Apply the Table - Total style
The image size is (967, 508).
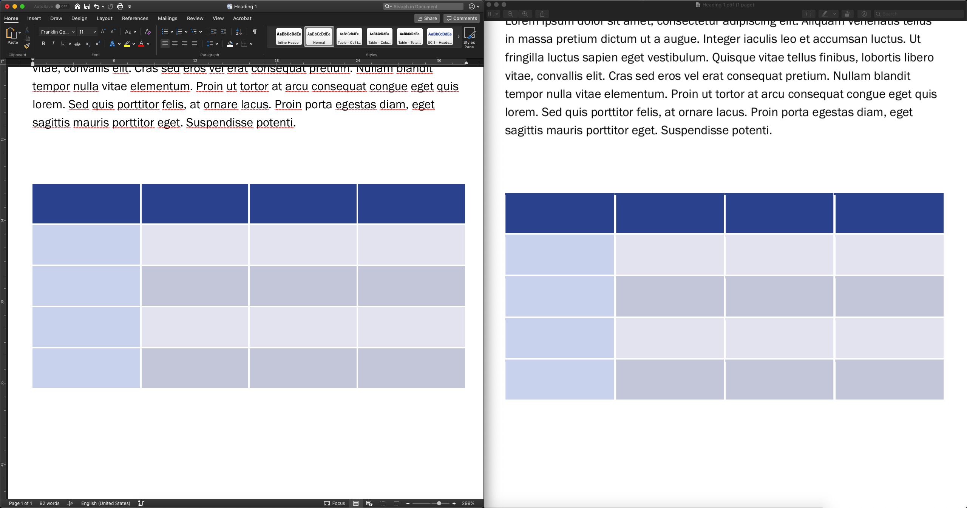tap(410, 37)
